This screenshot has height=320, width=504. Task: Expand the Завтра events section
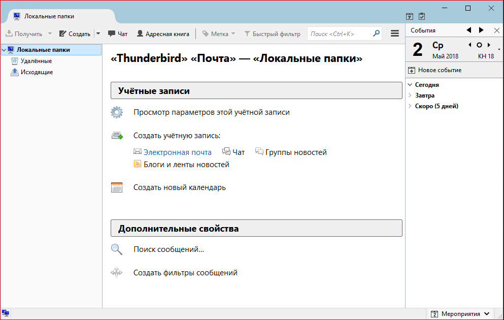click(x=410, y=95)
